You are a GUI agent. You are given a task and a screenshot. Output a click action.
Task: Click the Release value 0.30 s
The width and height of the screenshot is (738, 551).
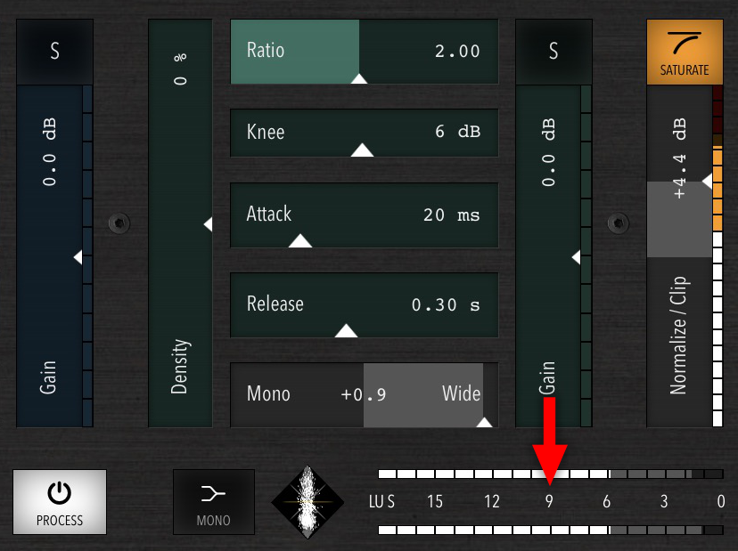(x=446, y=305)
